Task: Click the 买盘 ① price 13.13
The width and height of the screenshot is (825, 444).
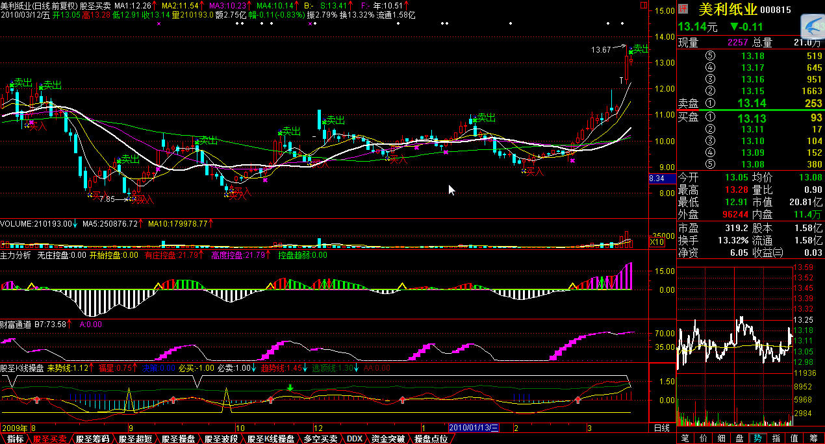Action: (x=752, y=118)
